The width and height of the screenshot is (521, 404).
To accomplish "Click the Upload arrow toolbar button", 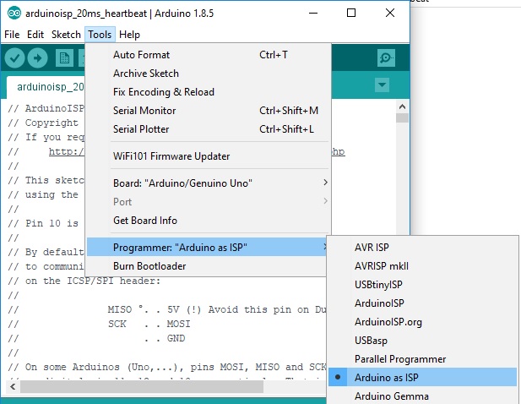I will click(37, 58).
